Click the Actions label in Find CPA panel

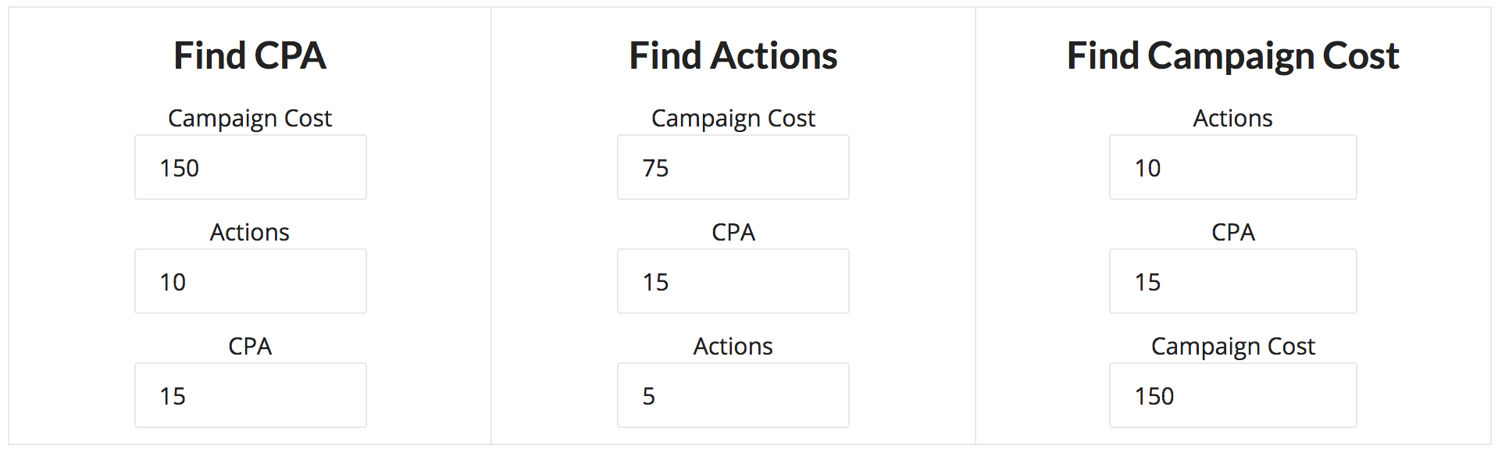(250, 232)
